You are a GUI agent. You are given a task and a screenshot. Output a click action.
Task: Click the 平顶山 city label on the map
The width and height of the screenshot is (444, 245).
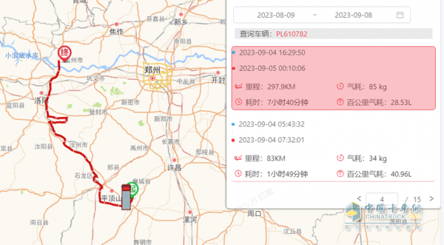(112, 199)
